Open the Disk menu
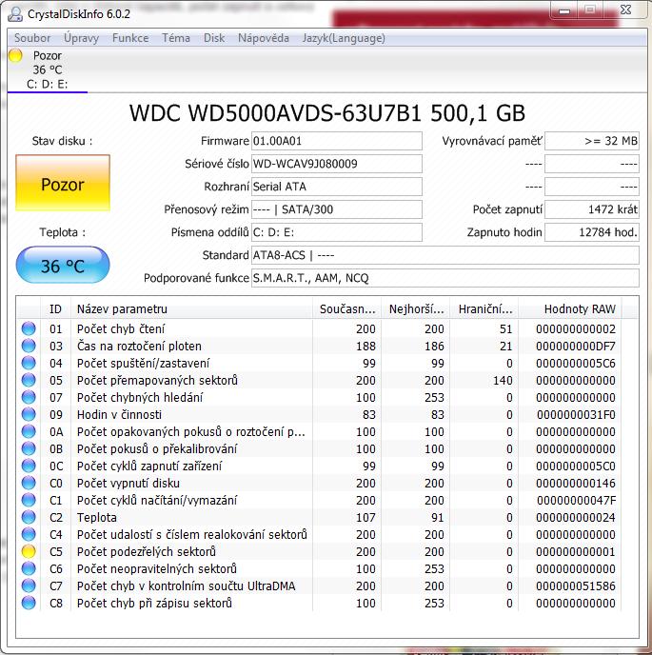The width and height of the screenshot is (652, 655). click(x=214, y=38)
